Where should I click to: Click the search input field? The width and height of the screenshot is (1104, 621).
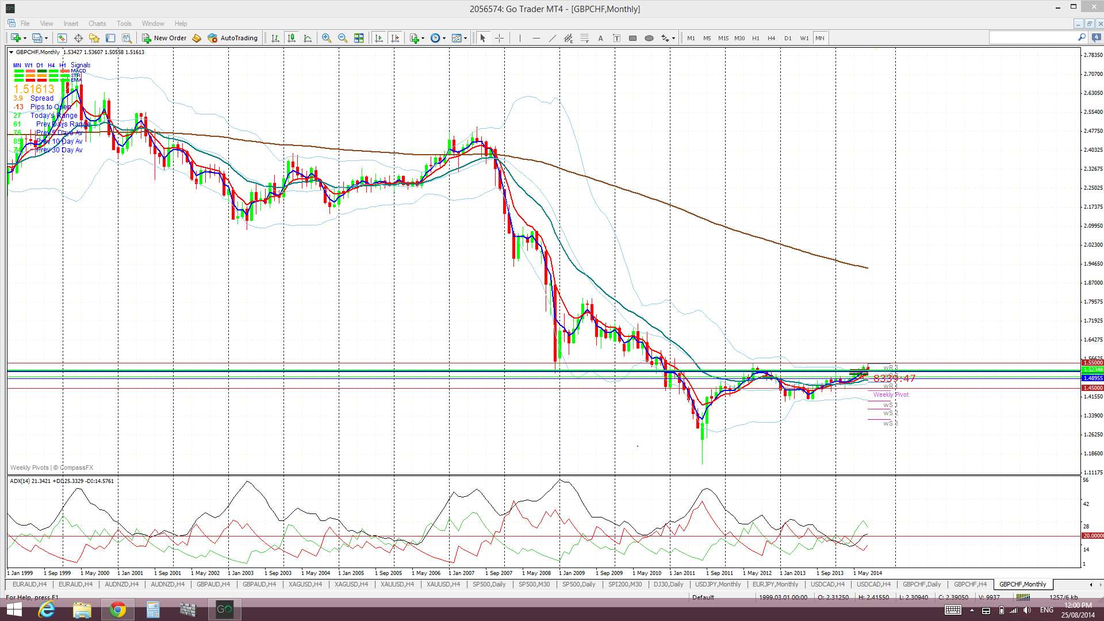1032,37
